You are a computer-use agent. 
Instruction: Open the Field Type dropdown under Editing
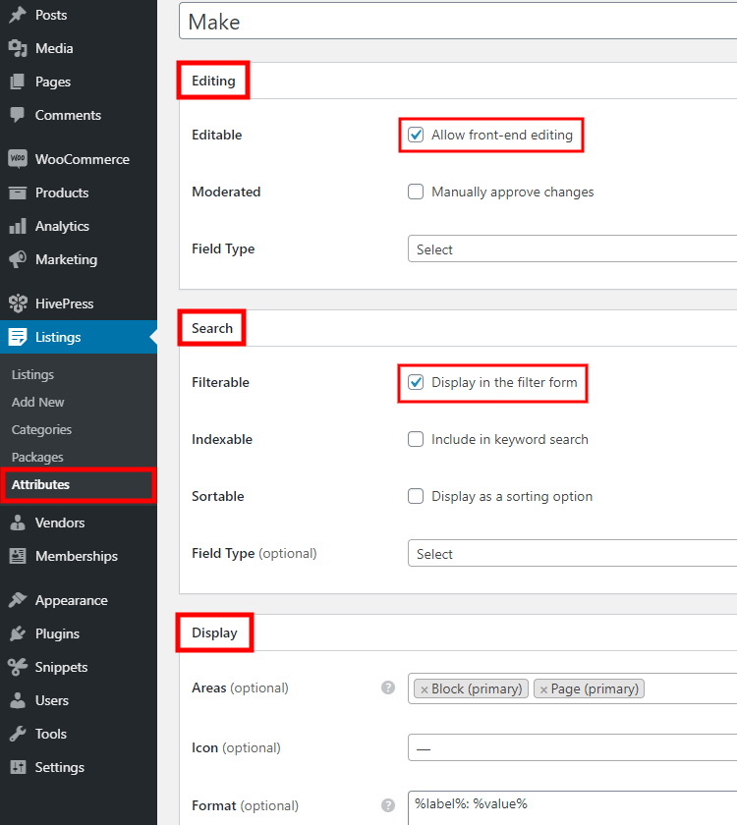click(570, 249)
